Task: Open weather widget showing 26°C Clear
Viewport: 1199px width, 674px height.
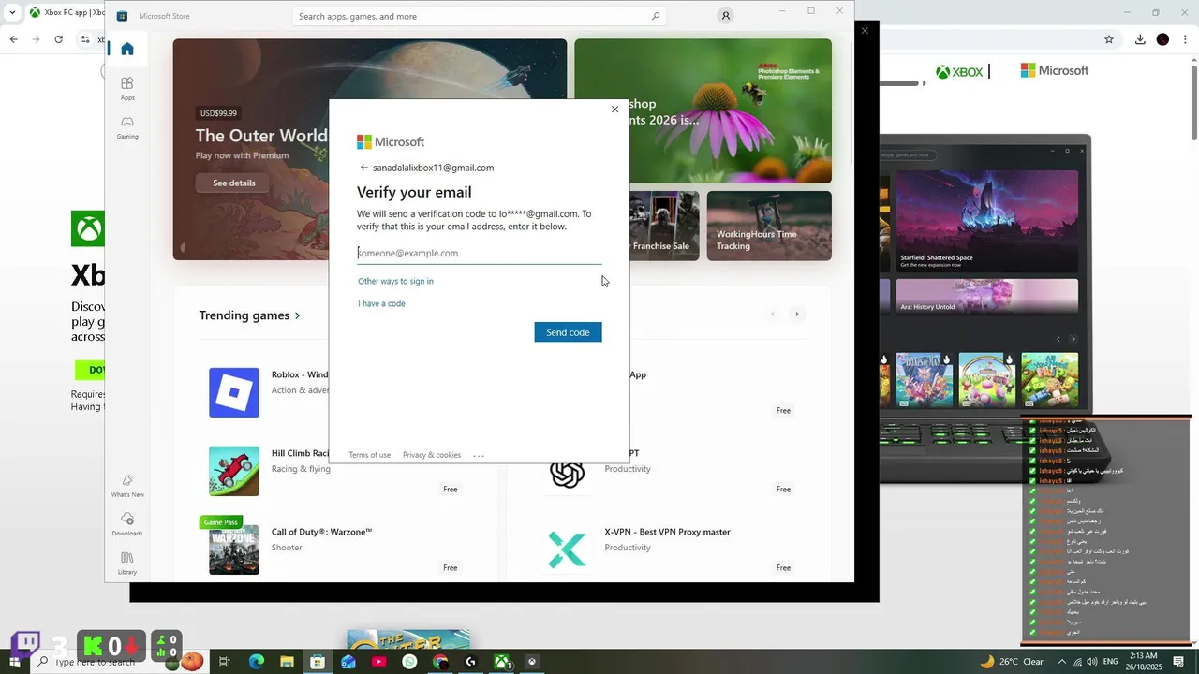Action: pos(1012,662)
